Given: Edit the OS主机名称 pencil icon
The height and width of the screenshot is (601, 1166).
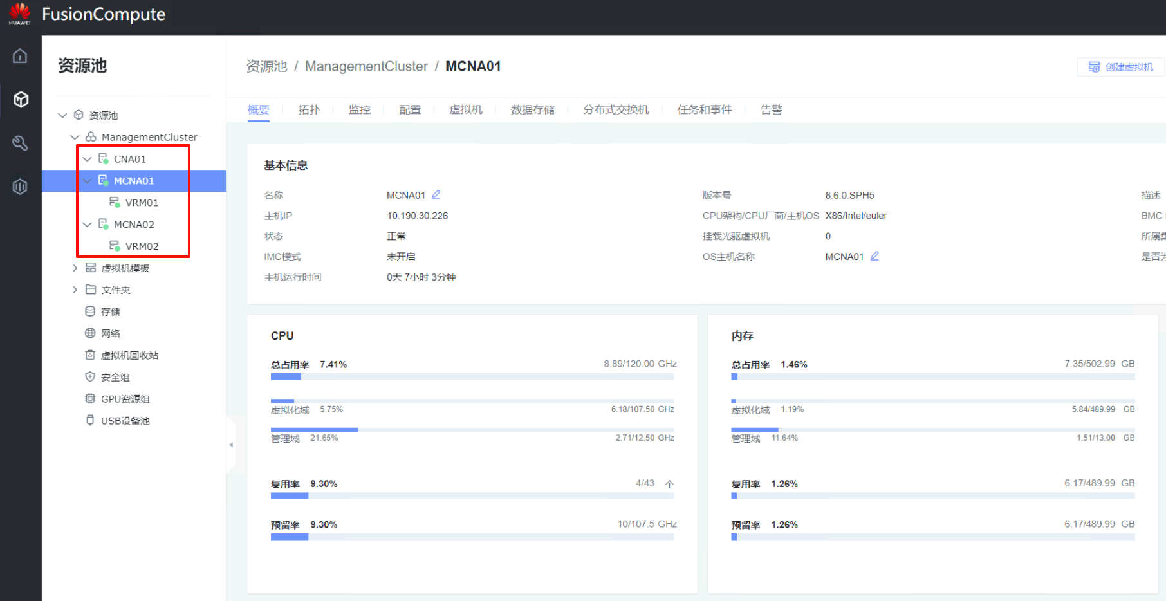Looking at the screenshot, I should pyautogui.click(x=874, y=256).
